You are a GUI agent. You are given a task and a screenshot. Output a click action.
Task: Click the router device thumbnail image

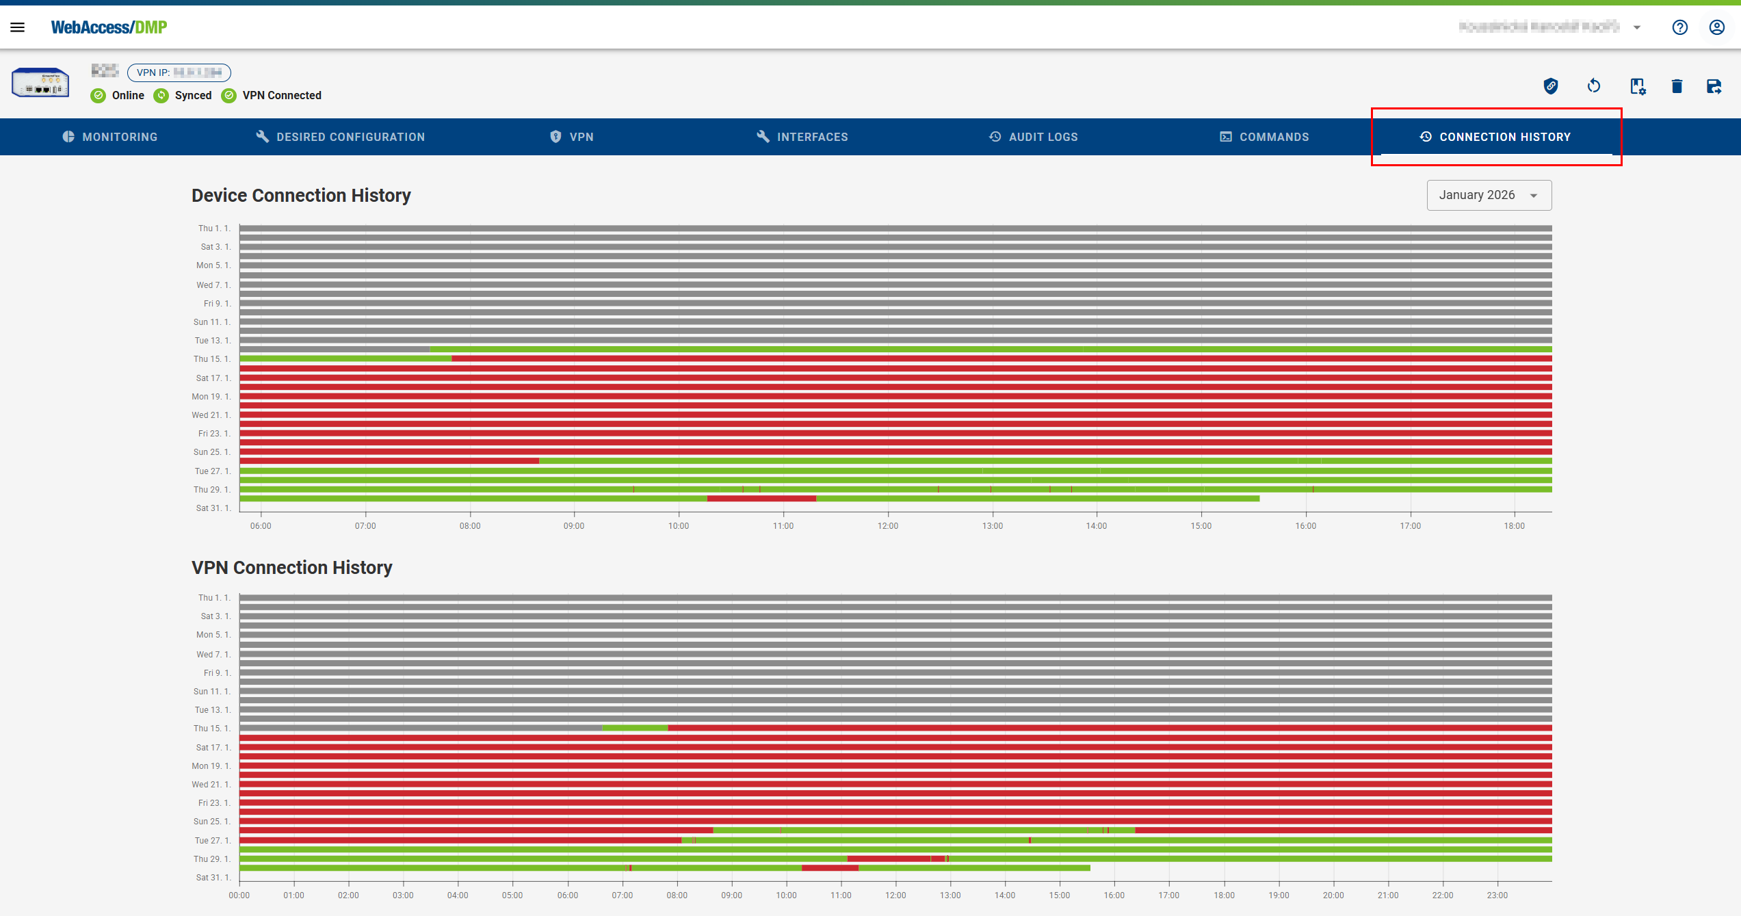[40, 83]
